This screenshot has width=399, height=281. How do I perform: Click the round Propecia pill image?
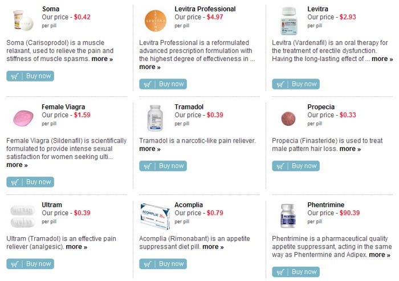point(288,118)
